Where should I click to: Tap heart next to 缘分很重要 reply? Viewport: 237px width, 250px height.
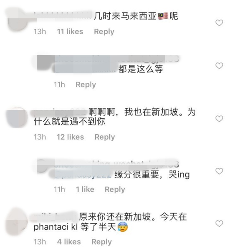(x=219, y=171)
